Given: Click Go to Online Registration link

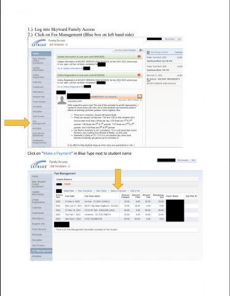Looking at the screenshot, I should (x=71, y=87).
